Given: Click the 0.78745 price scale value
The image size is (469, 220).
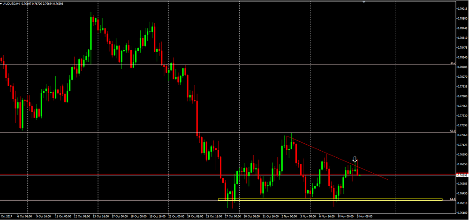Looking at the screenshot, I should click(x=463, y=28).
